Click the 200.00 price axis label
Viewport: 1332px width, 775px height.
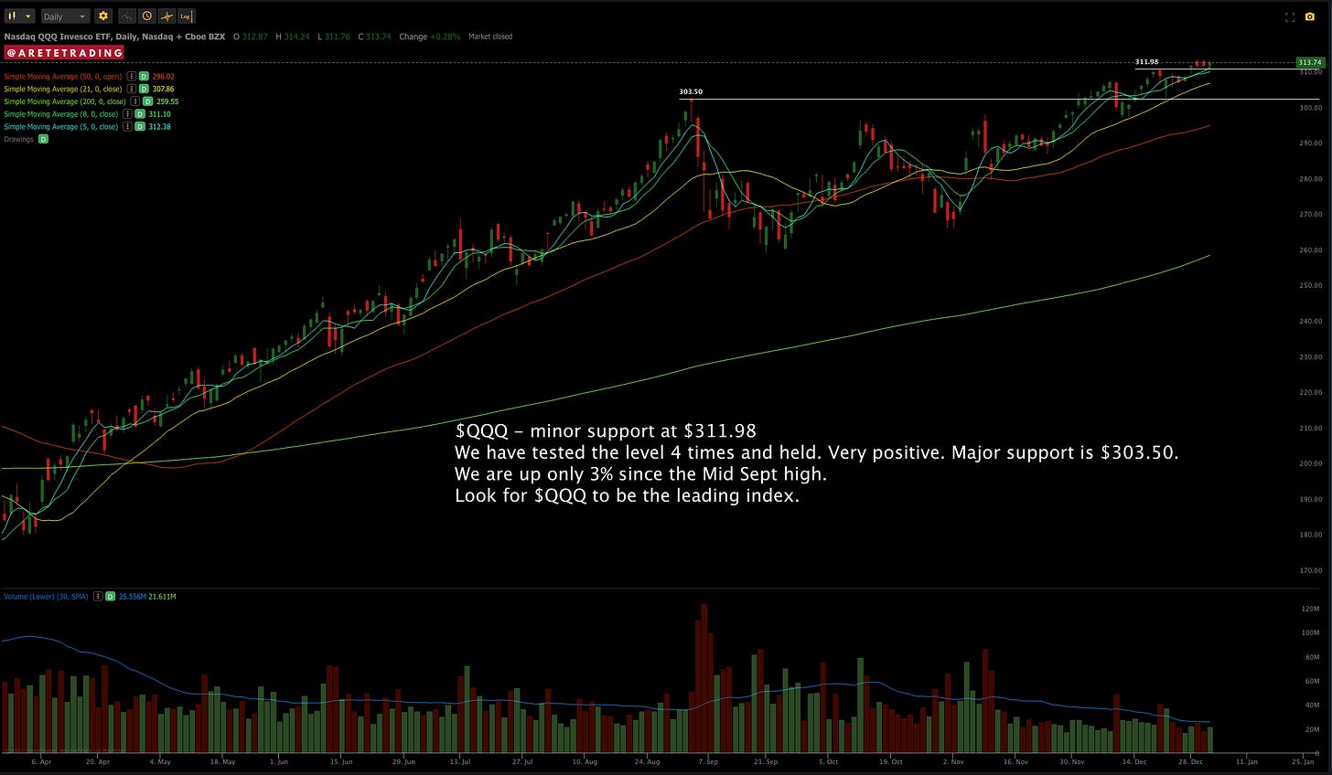pos(1311,463)
